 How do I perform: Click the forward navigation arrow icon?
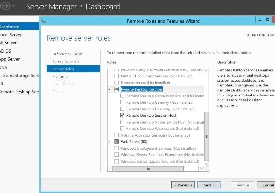pos(6,6)
